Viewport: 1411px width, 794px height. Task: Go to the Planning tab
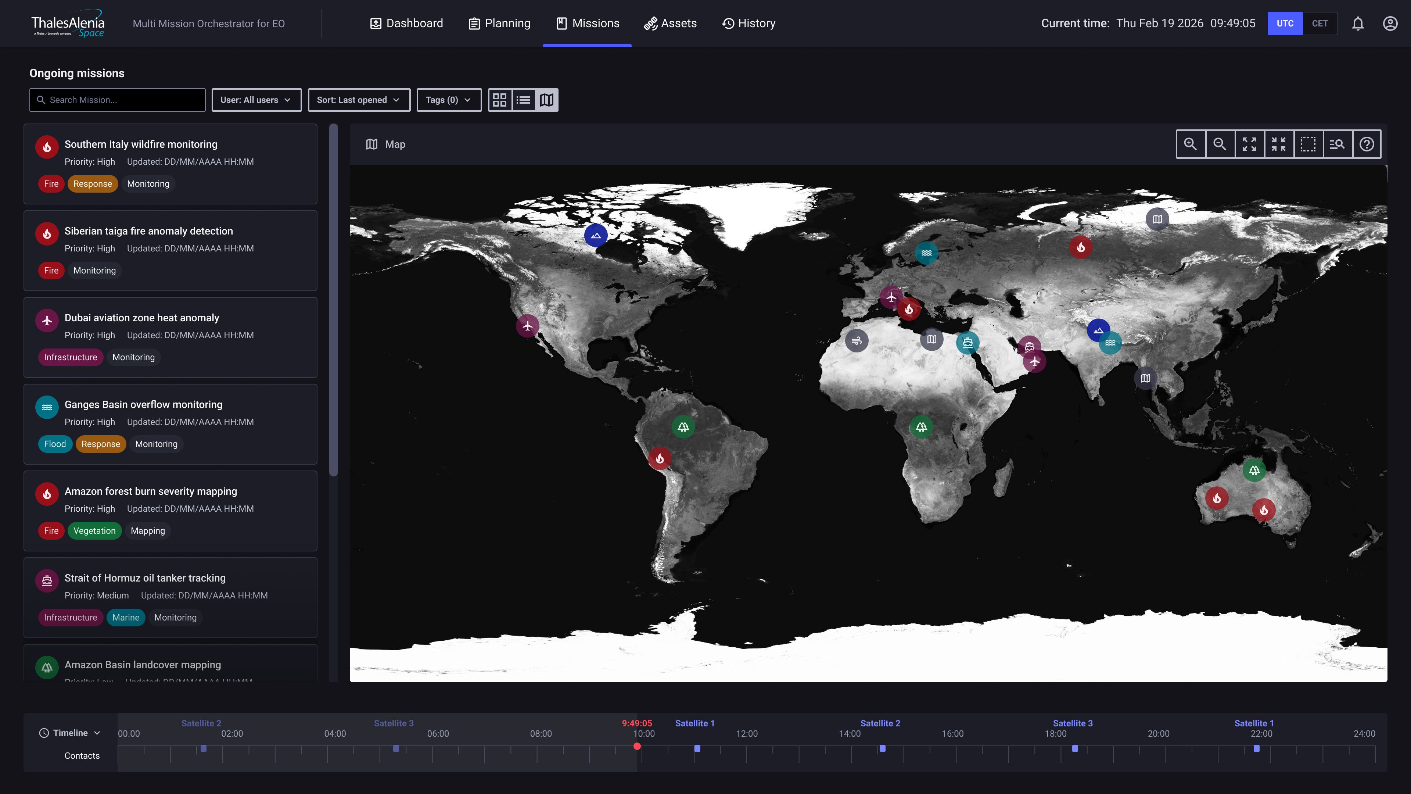coord(500,24)
